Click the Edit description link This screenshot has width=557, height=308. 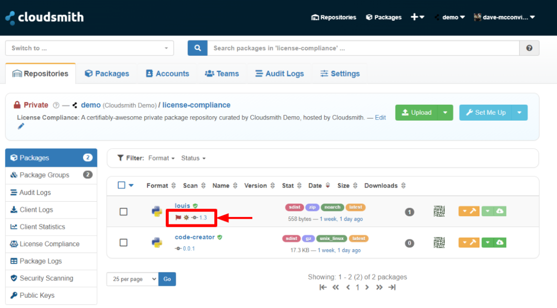coord(380,118)
